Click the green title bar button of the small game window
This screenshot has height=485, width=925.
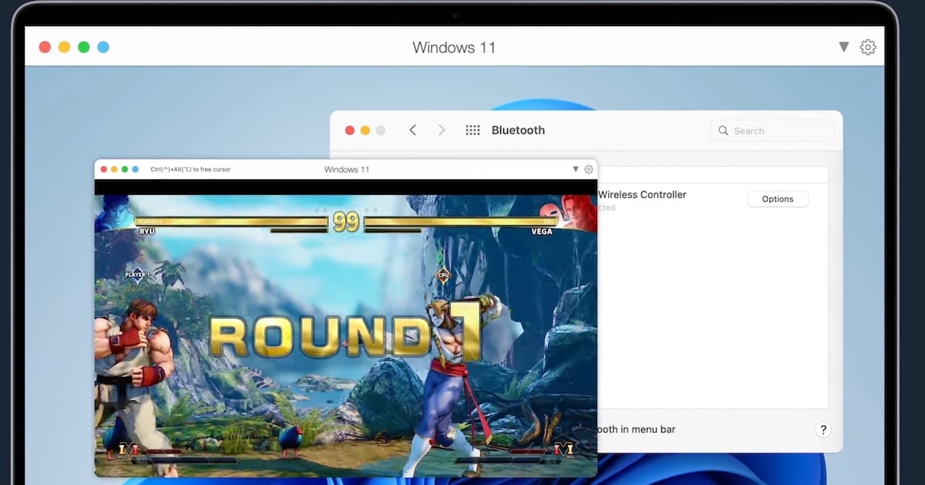point(125,169)
